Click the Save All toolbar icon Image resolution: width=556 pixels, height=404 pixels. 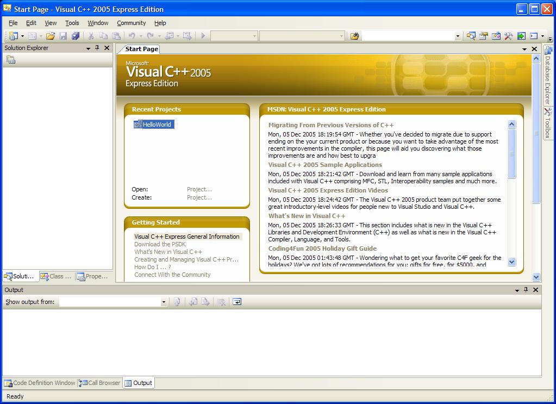[76, 36]
